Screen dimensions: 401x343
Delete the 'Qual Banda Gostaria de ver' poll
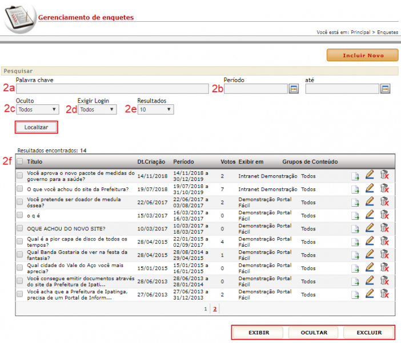click(384, 254)
